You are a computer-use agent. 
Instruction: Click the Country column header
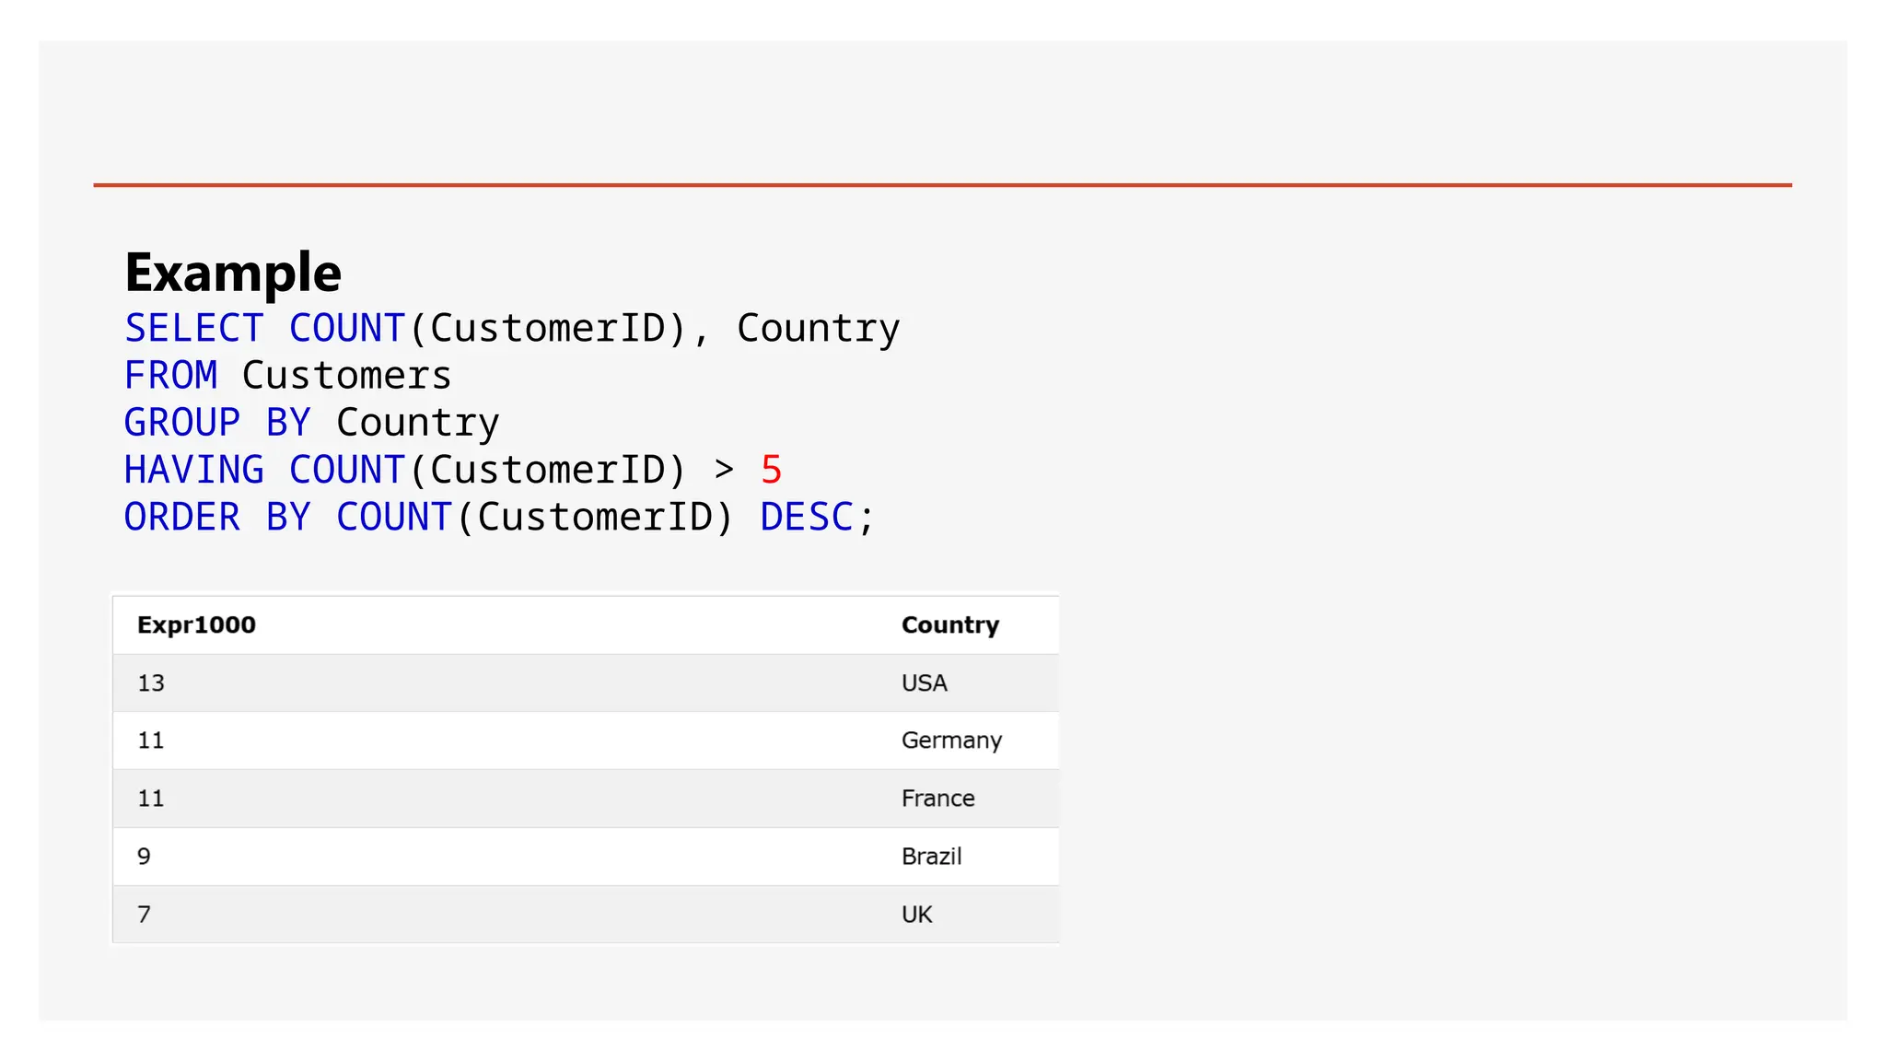(950, 624)
